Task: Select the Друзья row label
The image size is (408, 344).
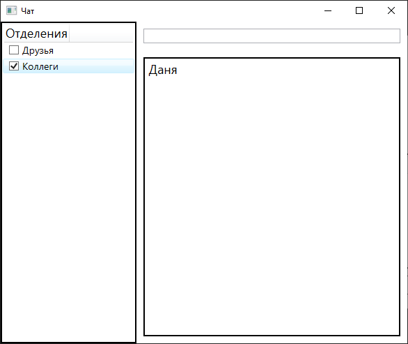Action: point(38,51)
